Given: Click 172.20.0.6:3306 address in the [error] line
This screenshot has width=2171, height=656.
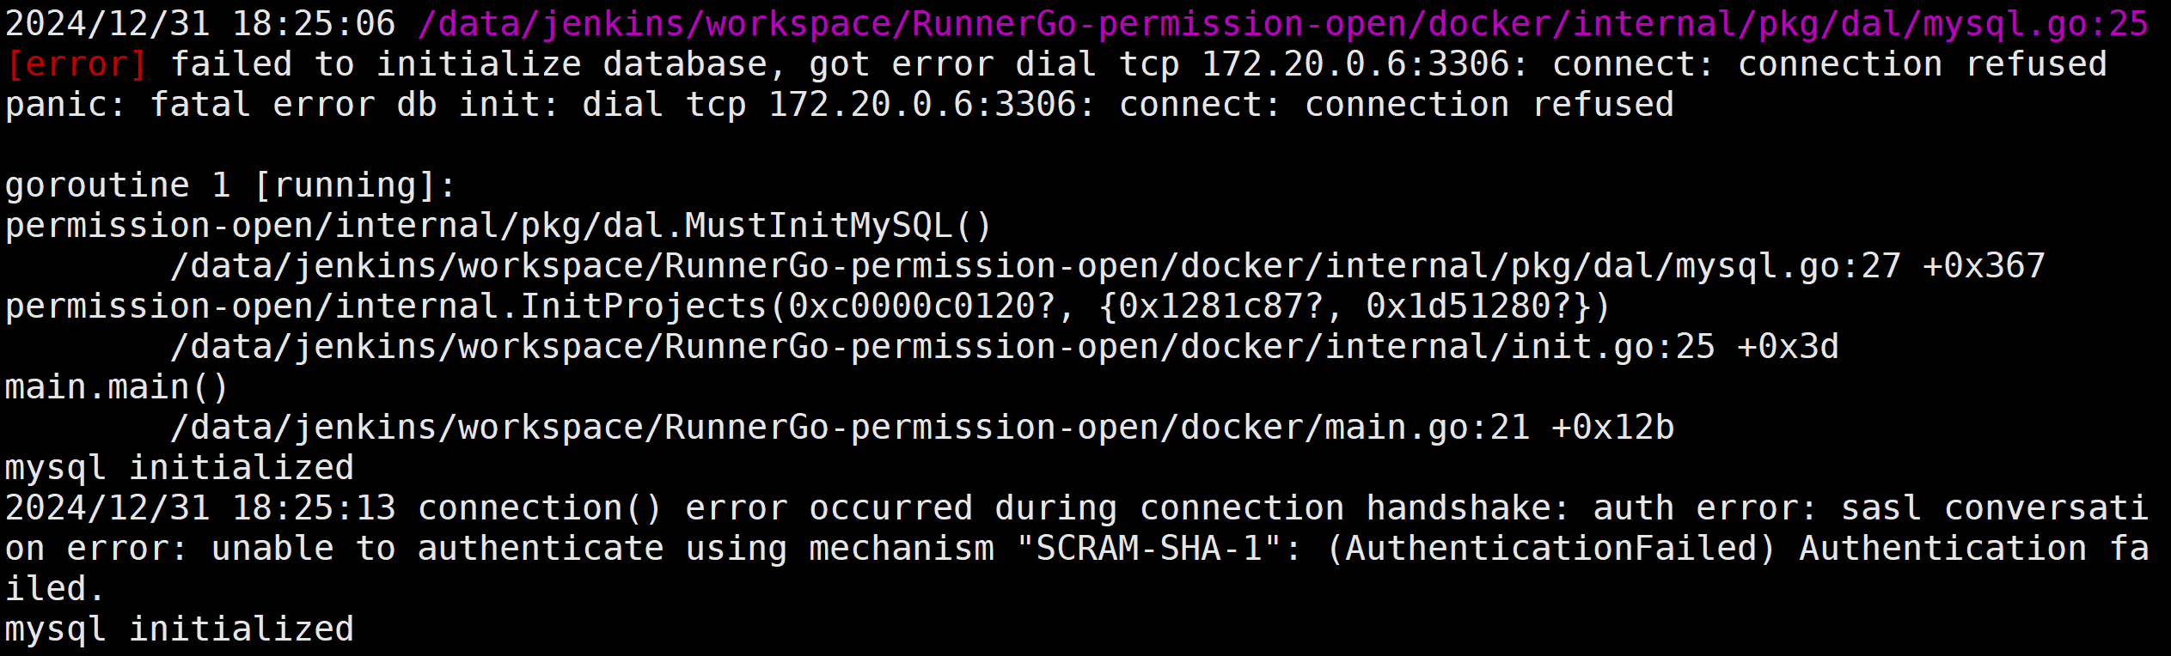Looking at the screenshot, I should [1364, 64].
